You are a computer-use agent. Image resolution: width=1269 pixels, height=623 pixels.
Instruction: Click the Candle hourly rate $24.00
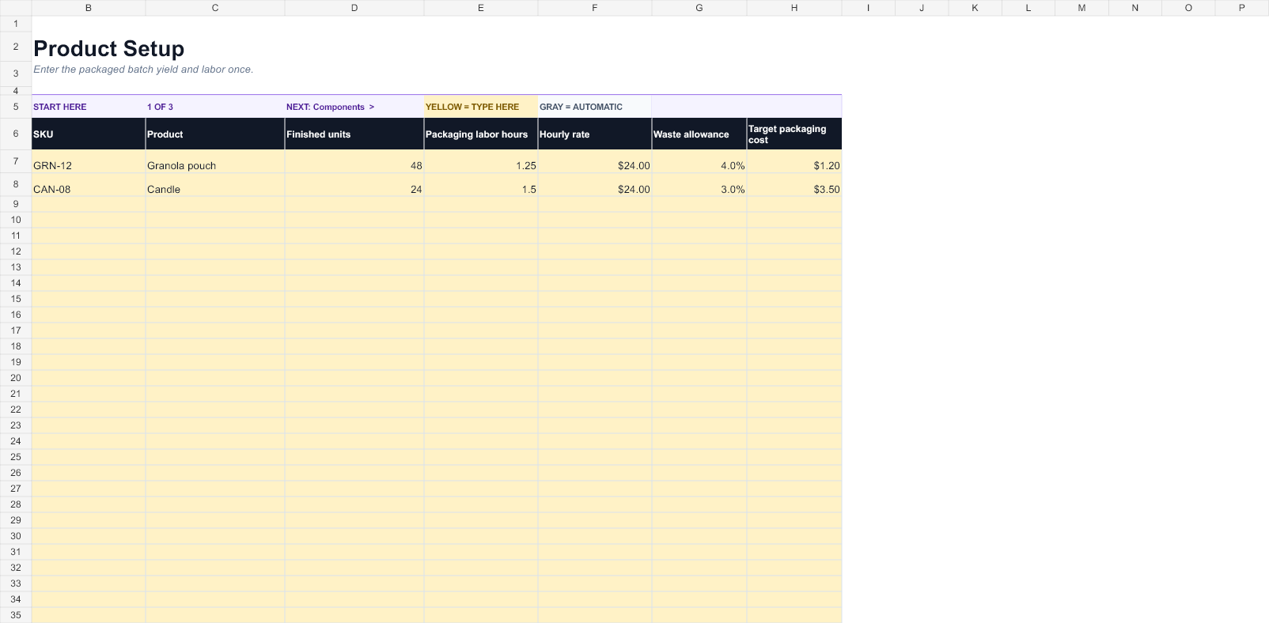[x=595, y=185]
